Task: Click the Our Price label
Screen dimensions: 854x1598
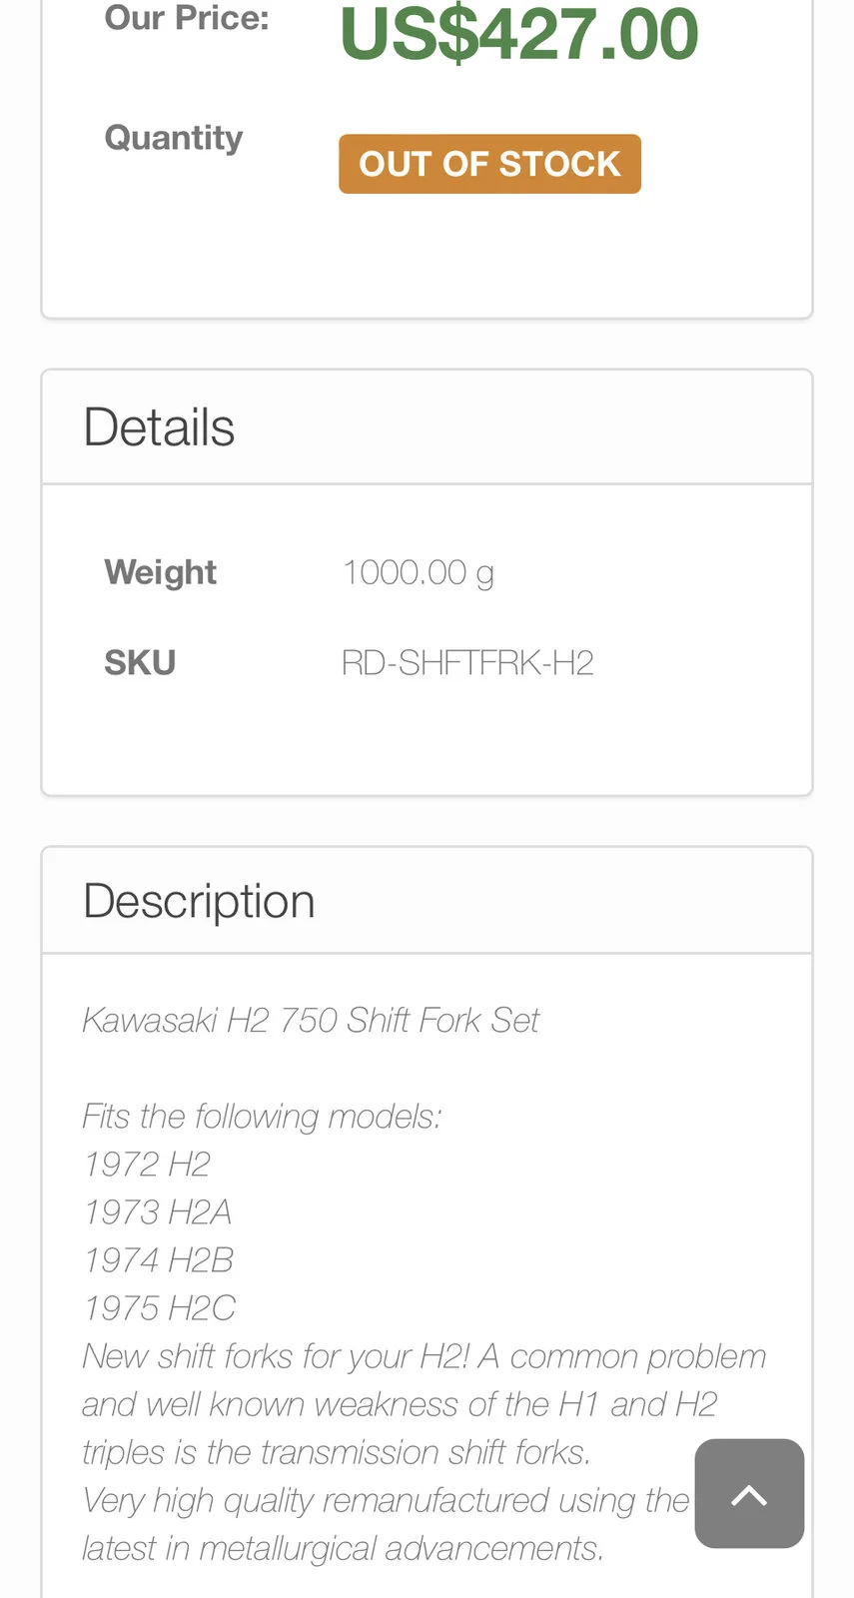Action: (x=187, y=18)
